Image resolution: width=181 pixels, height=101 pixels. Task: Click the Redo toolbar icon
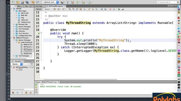pyautogui.click(x=38, y=2)
